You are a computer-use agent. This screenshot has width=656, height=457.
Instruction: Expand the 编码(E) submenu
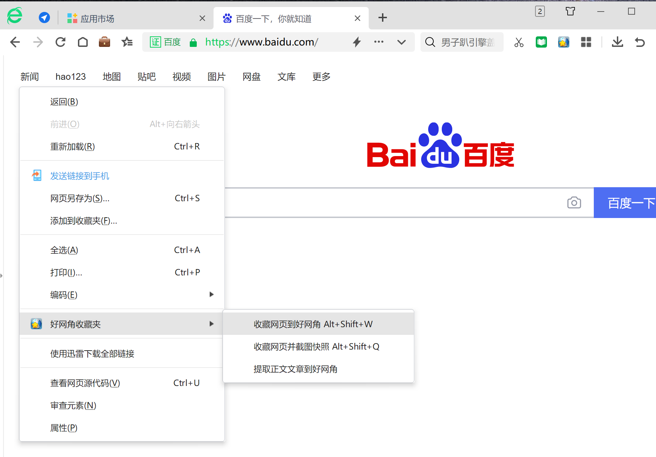pyautogui.click(x=122, y=295)
